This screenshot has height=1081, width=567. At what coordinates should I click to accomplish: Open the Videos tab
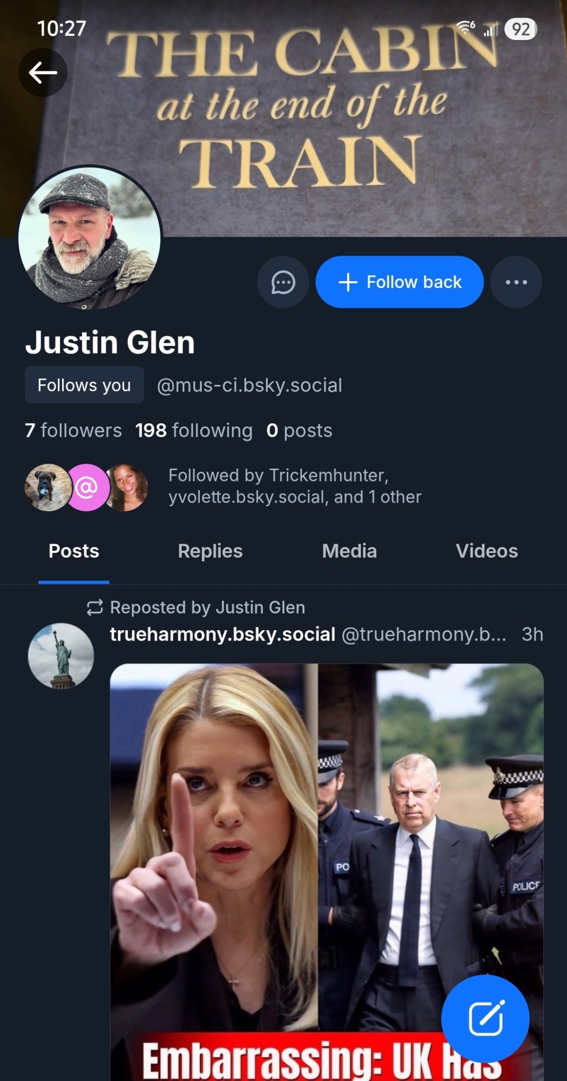tap(487, 551)
